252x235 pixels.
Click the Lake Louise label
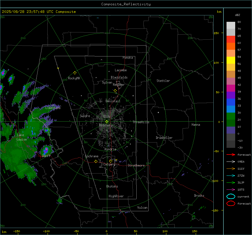[22, 137]
